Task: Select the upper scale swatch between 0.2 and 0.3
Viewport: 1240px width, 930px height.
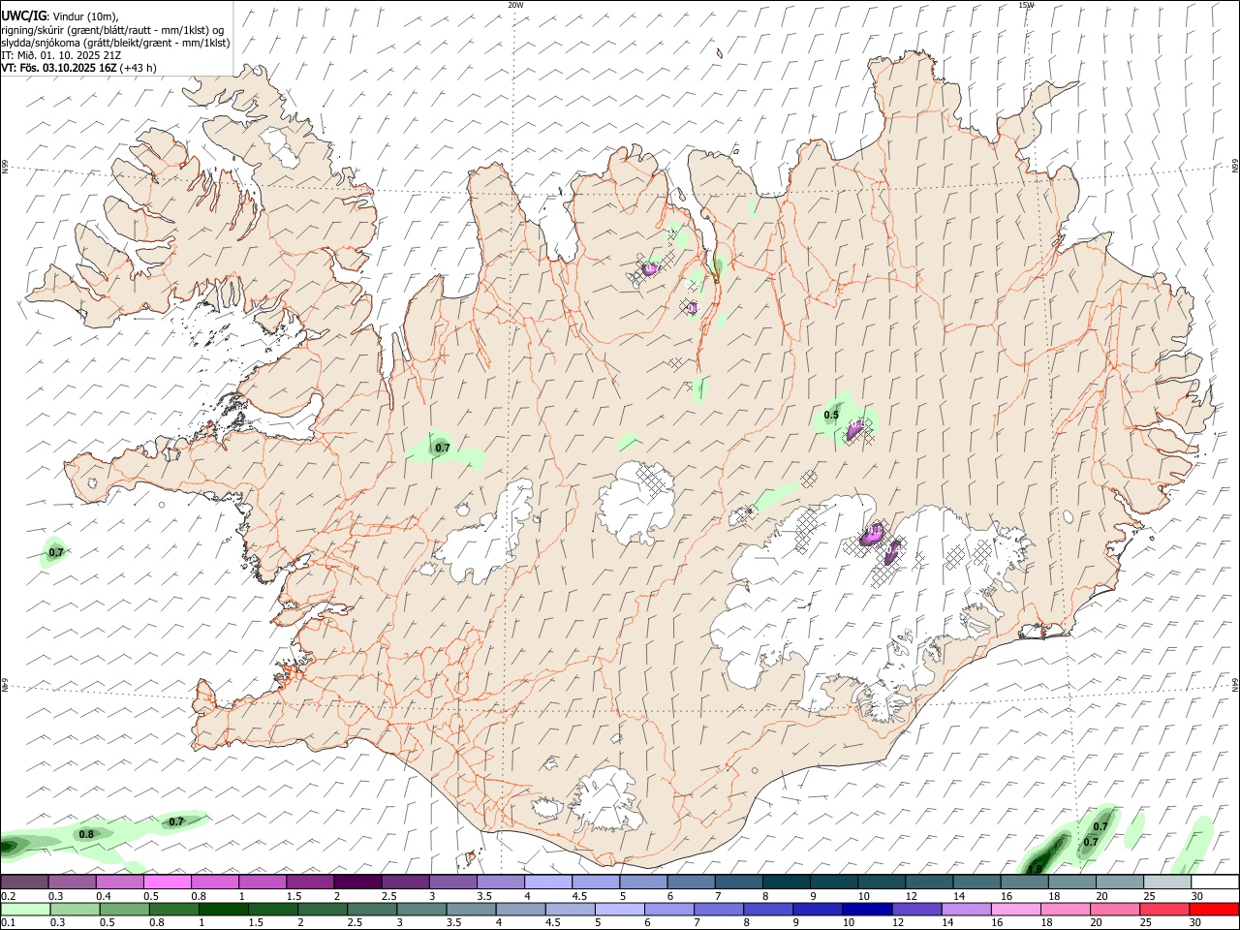Action: [x=24, y=882]
